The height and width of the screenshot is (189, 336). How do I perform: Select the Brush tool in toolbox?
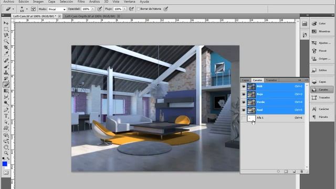tap(6, 67)
